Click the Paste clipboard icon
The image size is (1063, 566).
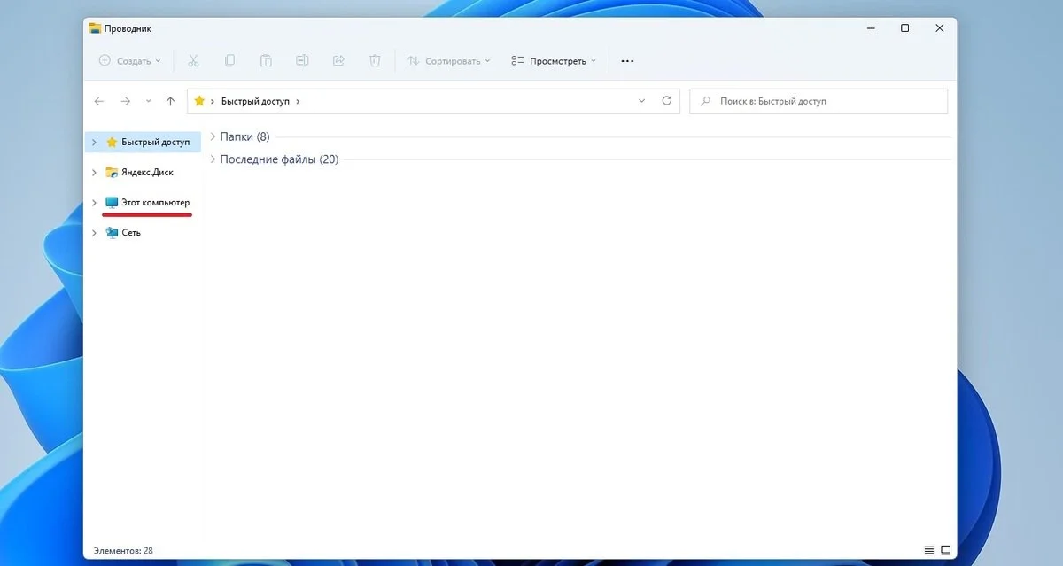click(x=266, y=61)
